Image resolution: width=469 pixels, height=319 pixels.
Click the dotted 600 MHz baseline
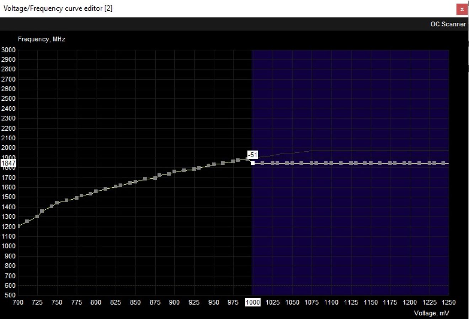pyautogui.click(x=142, y=285)
